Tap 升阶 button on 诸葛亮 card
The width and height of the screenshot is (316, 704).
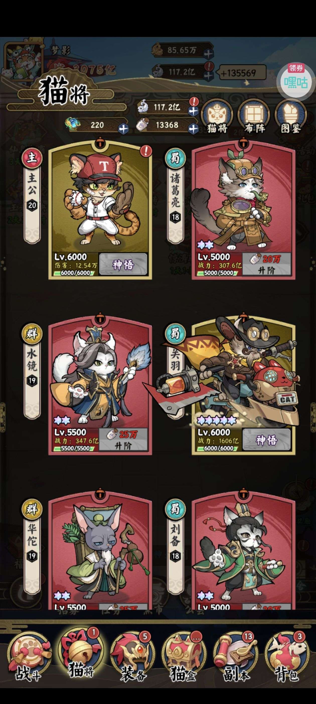click(x=266, y=264)
